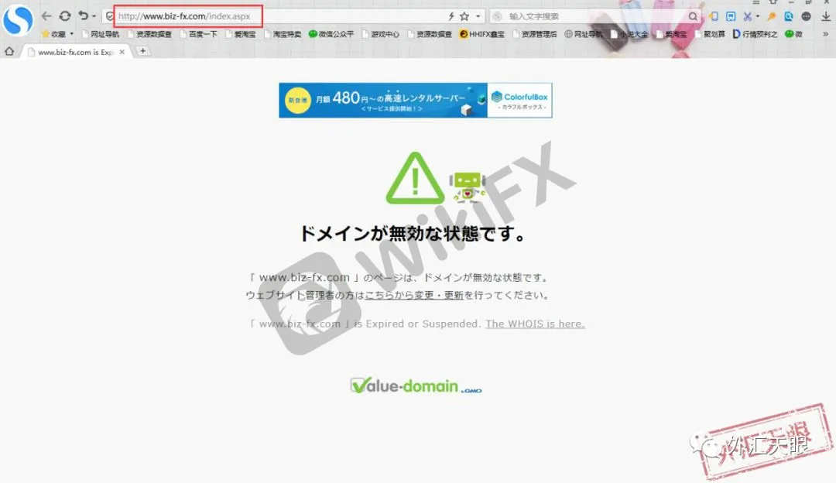This screenshot has height=483, width=836.
Task: Click the is Expired or Suspended text
Action: 417,324
